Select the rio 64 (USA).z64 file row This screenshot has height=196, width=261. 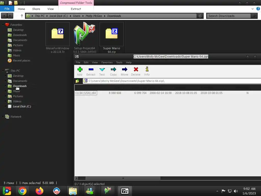(168, 93)
